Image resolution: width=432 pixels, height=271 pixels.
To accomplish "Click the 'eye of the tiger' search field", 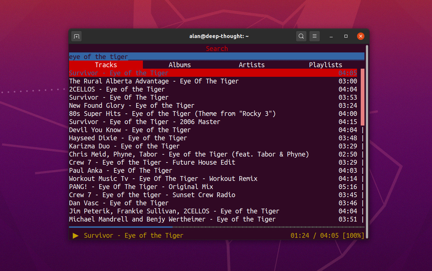I will (216, 56).
